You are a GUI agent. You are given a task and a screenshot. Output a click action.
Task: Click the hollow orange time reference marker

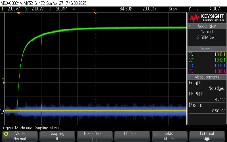click(x=96, y=13)
